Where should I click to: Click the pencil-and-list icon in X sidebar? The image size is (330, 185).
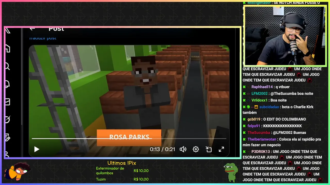click(x=7, y=138)
